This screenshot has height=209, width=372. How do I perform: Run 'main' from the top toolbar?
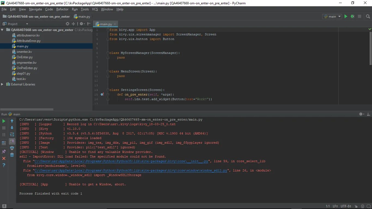point(346,16)
